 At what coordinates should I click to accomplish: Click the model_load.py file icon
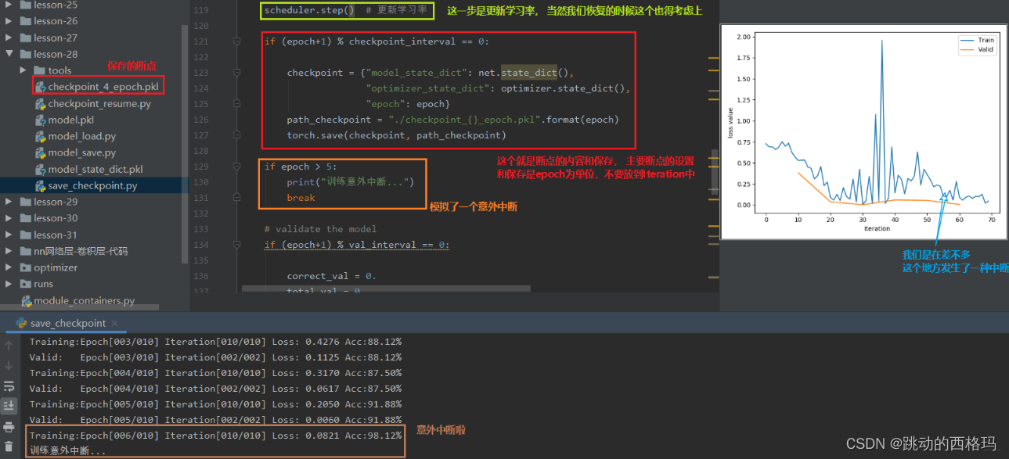(41, 136)
